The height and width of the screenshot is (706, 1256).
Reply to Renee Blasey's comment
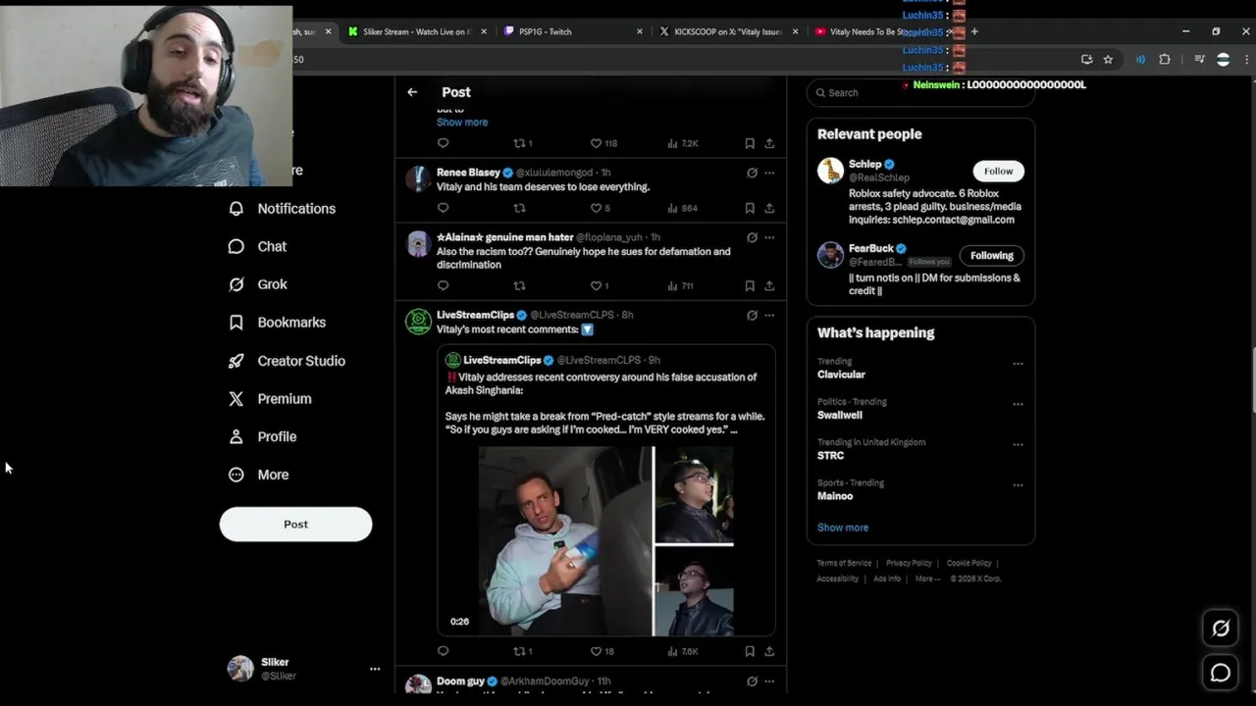pyautogui.click(x=443, y=208)
